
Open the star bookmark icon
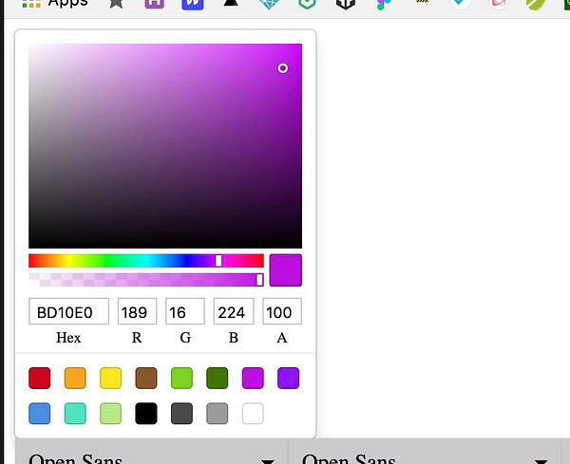click(x=116, y=3)
